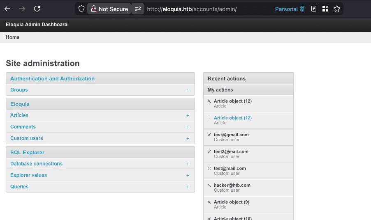Reload the page with the refresh icon
The width and height of the screenshot is (371, 220).
[37, 9]
